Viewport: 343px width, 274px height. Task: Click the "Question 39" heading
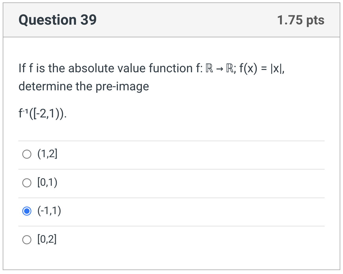[58, 20]
